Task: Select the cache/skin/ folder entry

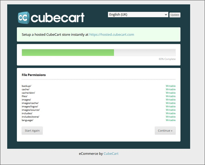Action: point(28,93)
